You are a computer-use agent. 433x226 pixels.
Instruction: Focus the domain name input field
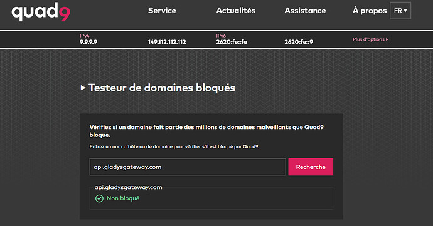coord(188,167)
